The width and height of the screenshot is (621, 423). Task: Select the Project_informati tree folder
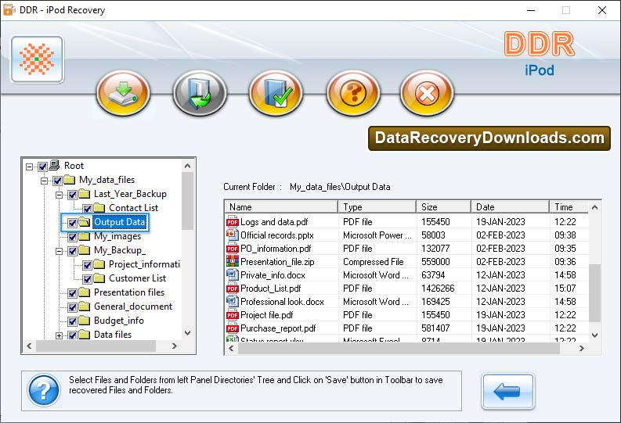tap(144, 264)
